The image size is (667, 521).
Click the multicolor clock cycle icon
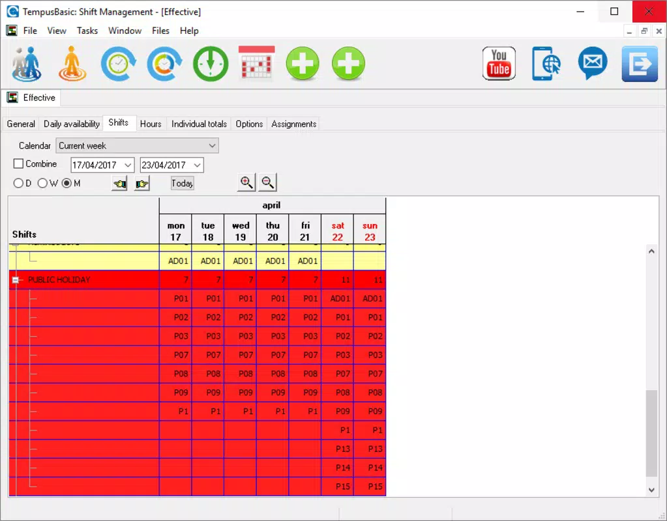coord(164,64)
